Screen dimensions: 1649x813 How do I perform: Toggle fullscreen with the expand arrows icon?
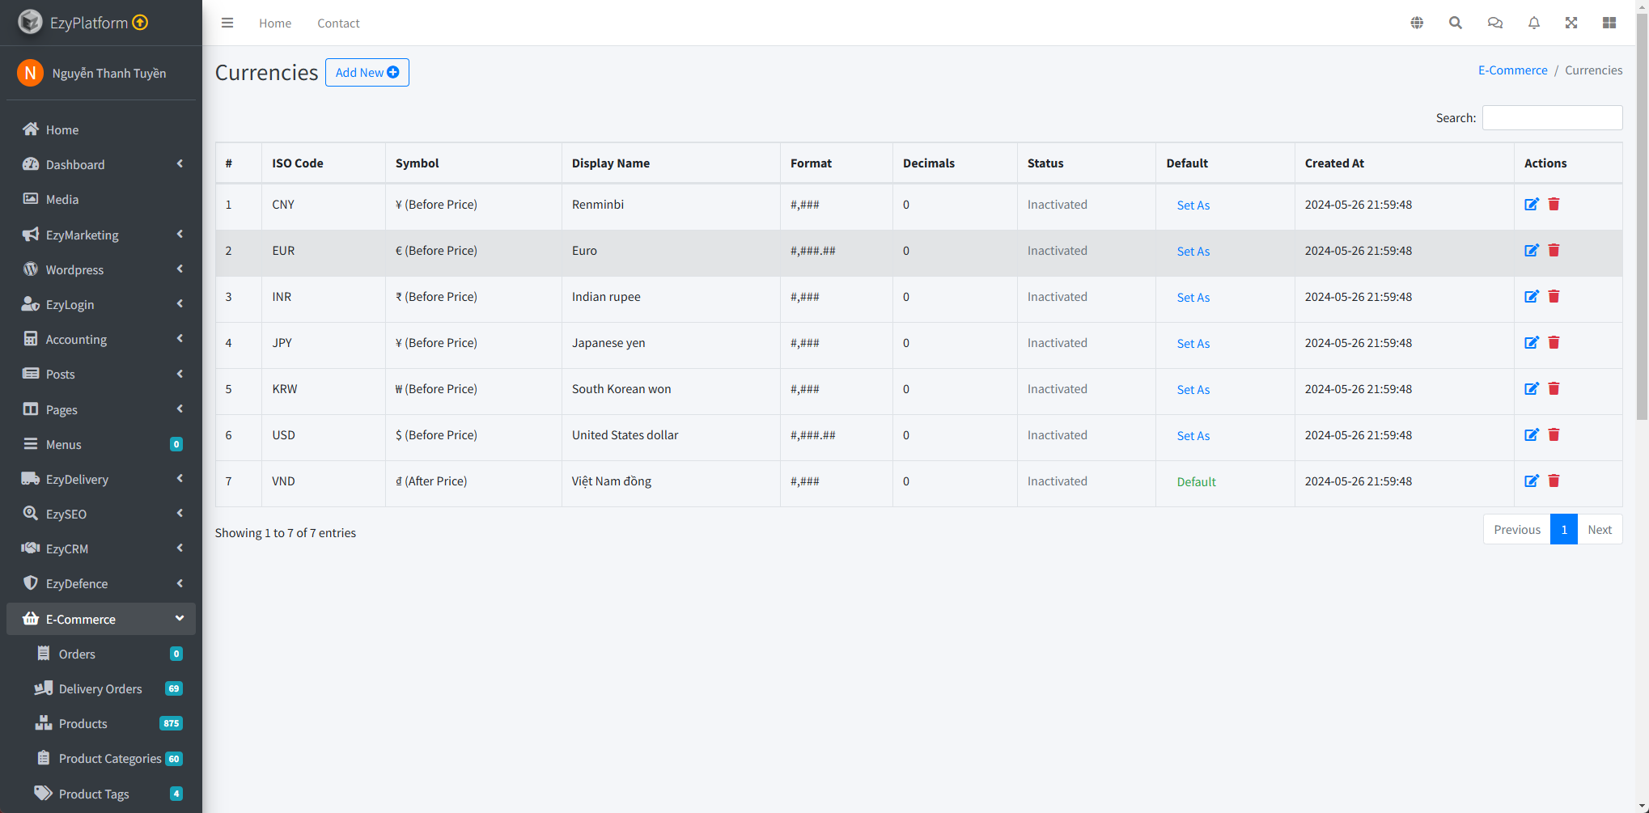tap(1571, 23)
